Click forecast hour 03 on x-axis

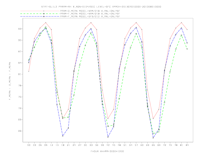pos(34,145)
